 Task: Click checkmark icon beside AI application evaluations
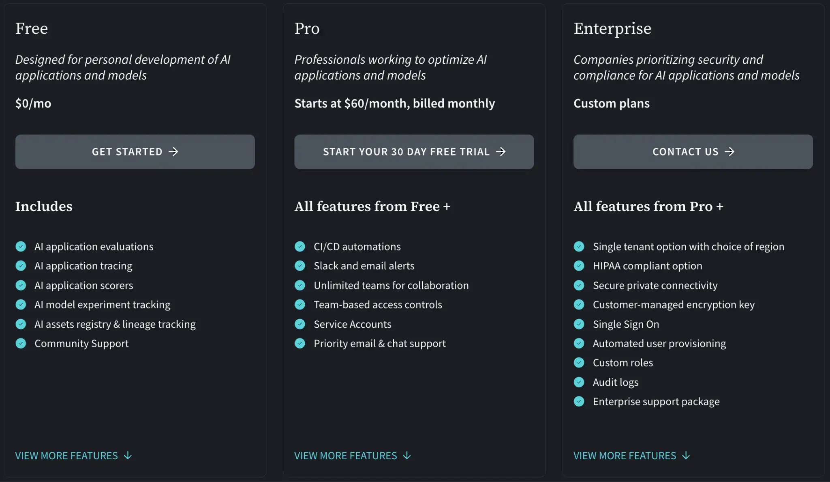21,247
